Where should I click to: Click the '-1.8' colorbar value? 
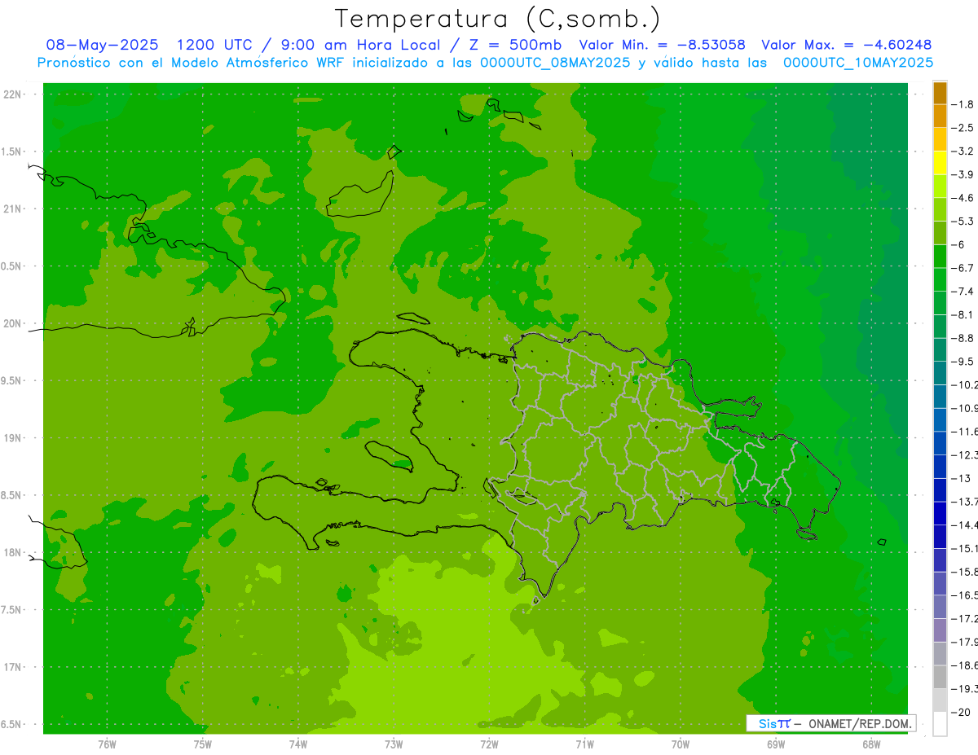(x=963, y=104)
